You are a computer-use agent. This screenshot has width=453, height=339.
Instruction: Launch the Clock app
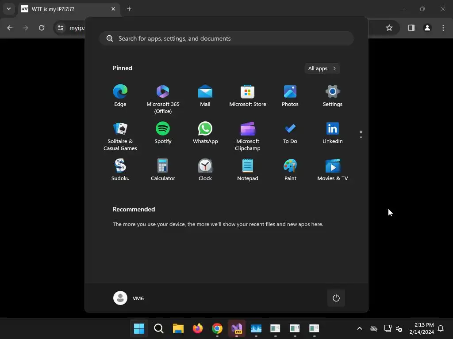click(205, 170)
